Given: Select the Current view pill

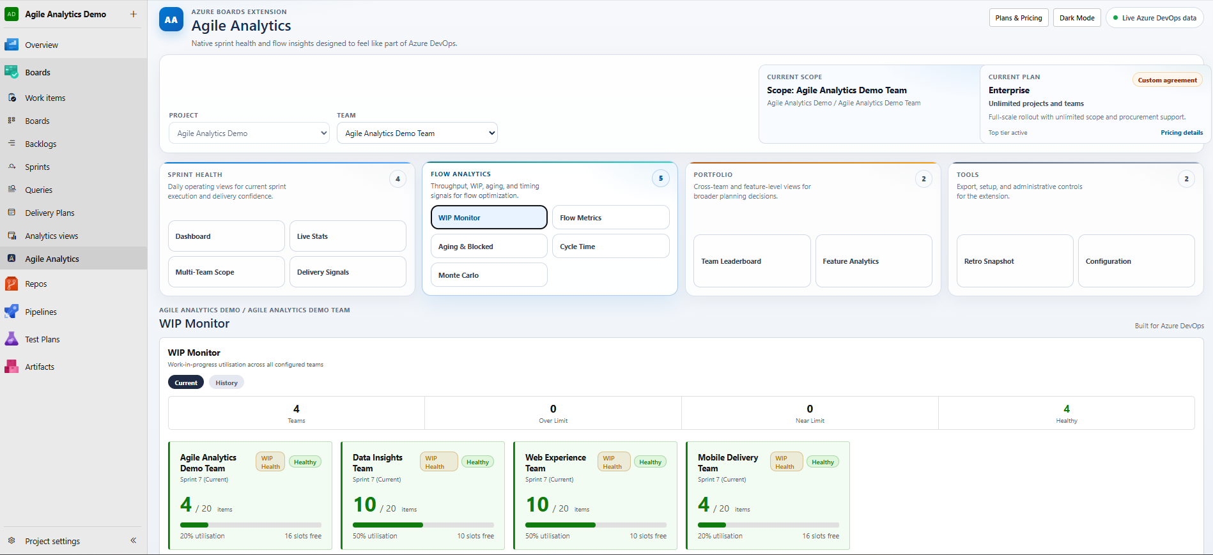Looking at the screenshot, I should pyautogui.click(x=186, y=383).
